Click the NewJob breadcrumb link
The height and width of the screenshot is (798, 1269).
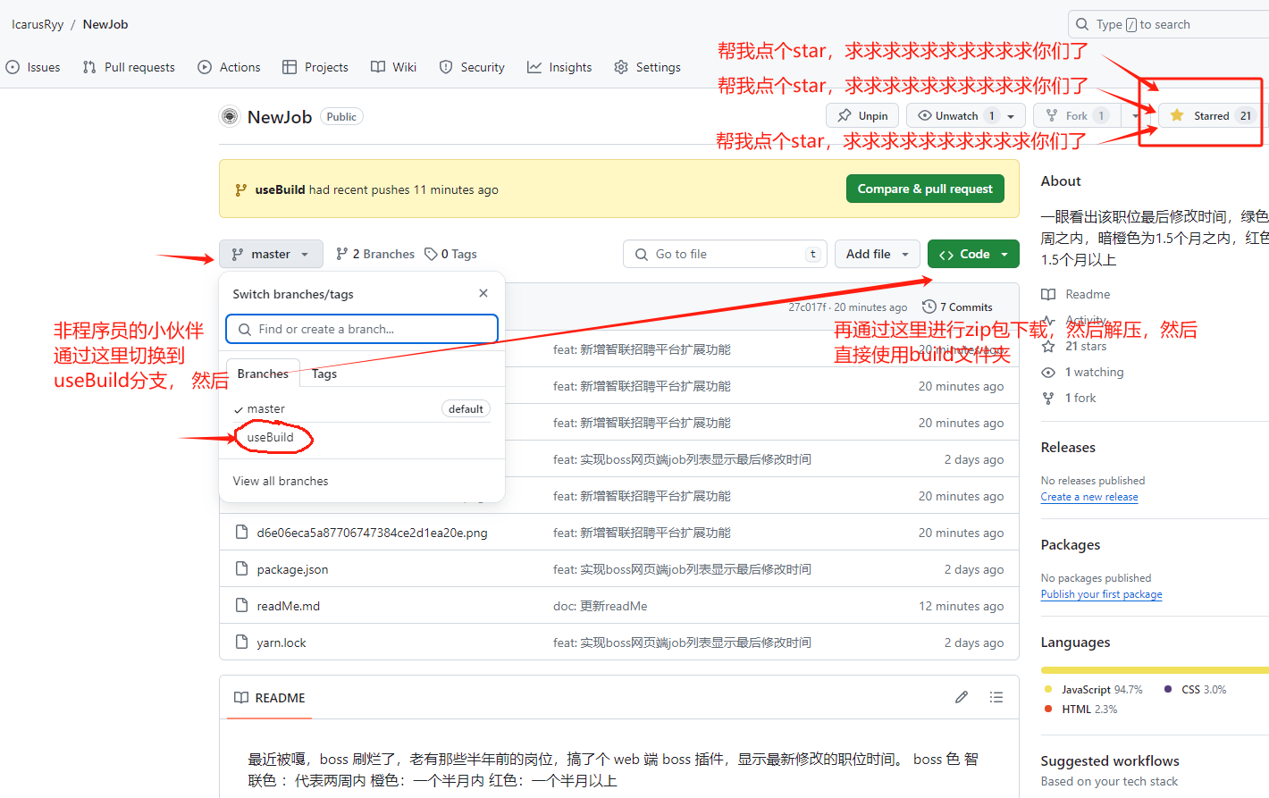click(x=105, y=24)
